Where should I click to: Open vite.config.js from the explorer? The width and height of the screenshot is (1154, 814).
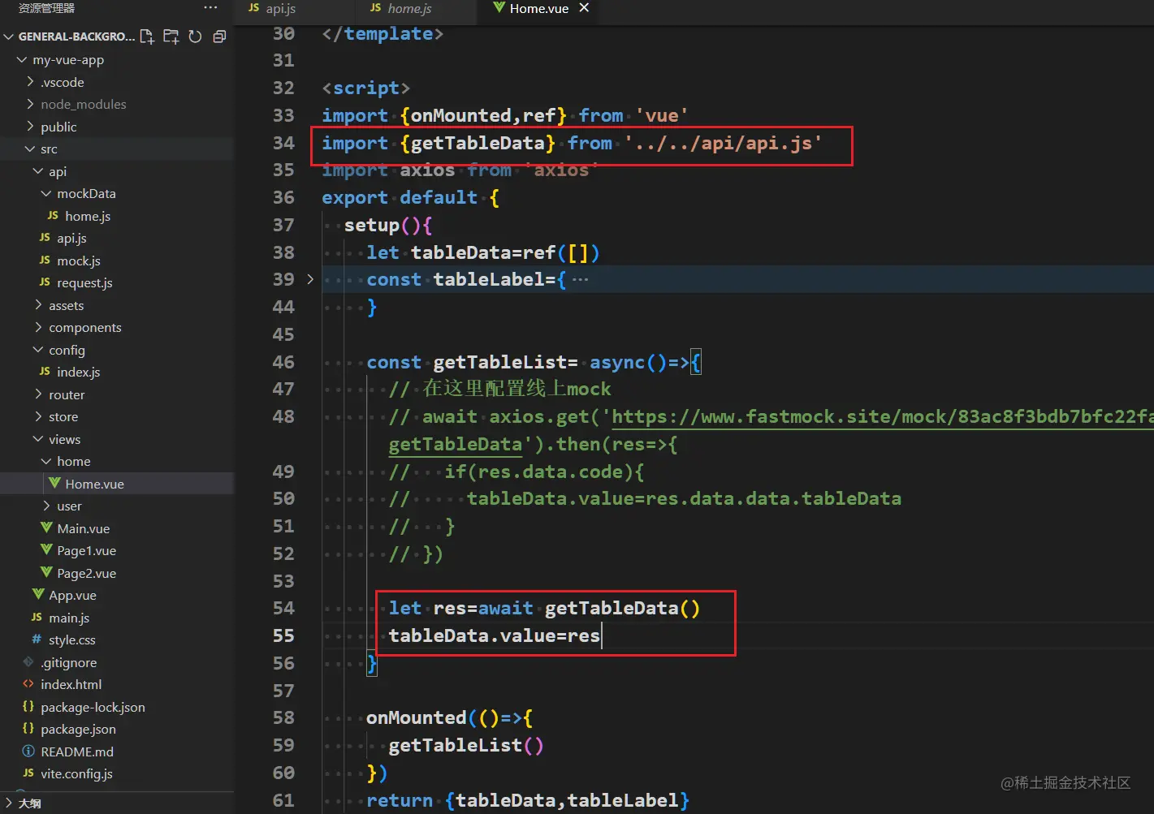tap(77, 773)
